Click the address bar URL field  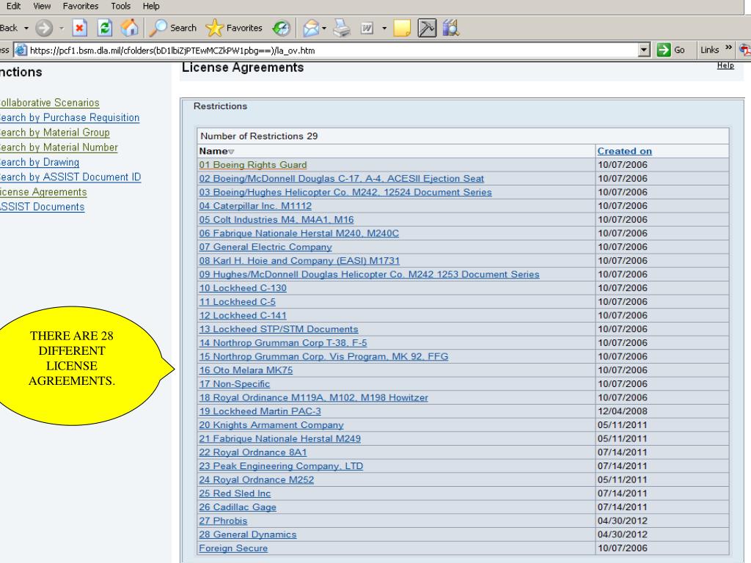tap(333, 51)
